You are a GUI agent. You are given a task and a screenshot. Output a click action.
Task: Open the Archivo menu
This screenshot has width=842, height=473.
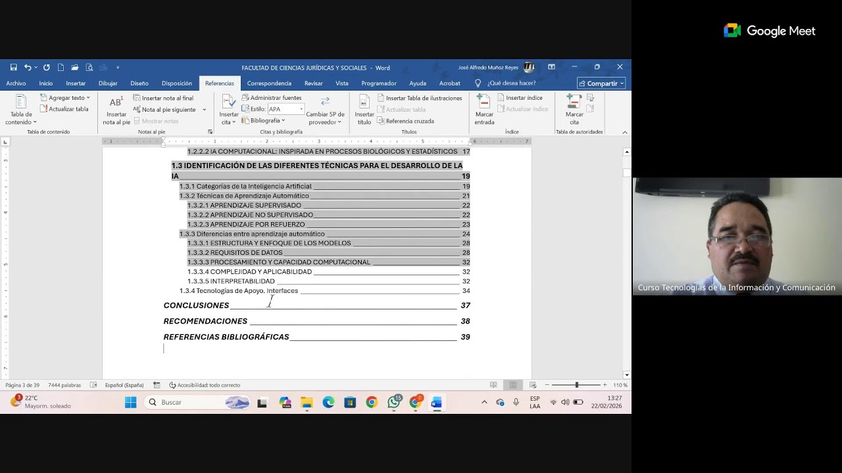pos(16,83)
